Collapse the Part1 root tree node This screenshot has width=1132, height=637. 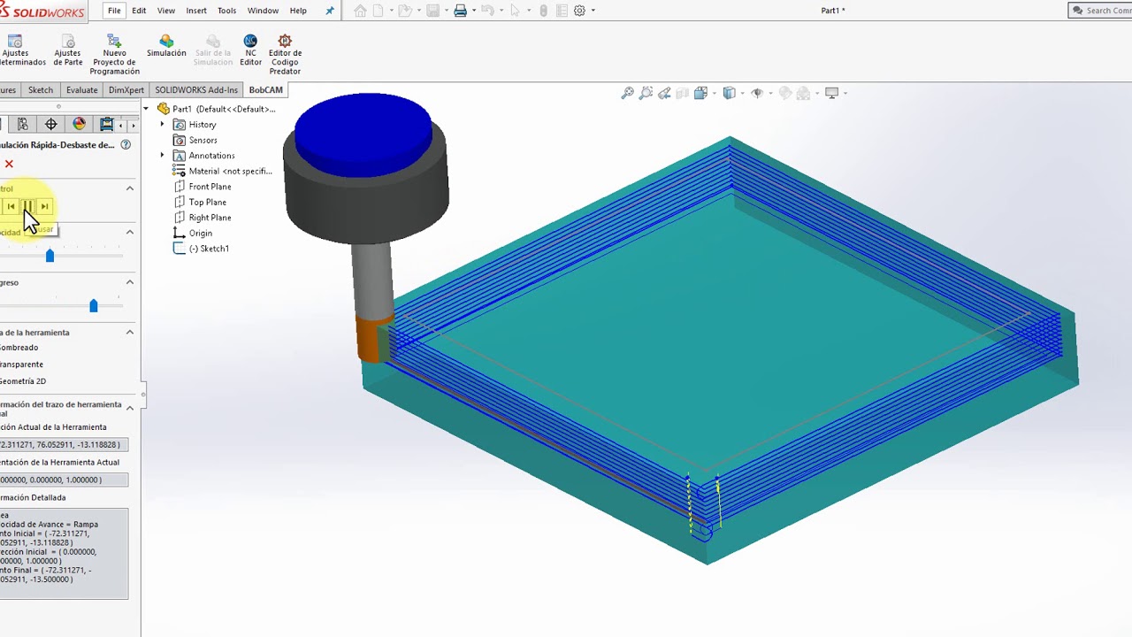(x=147, y=109)
